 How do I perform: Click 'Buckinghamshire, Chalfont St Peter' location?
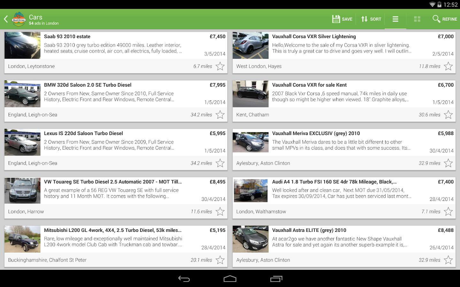(47, 260)
